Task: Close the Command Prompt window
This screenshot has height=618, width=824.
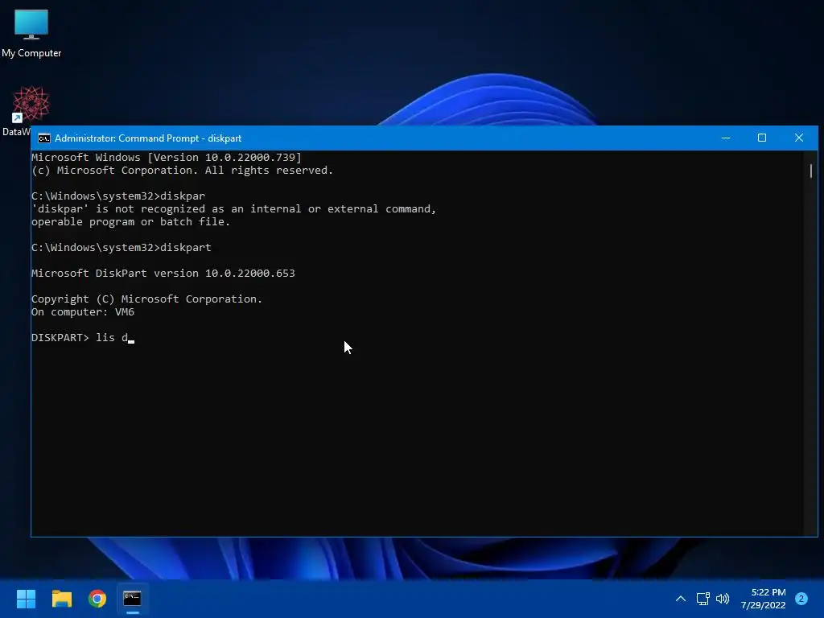Action: coord(799,138)
